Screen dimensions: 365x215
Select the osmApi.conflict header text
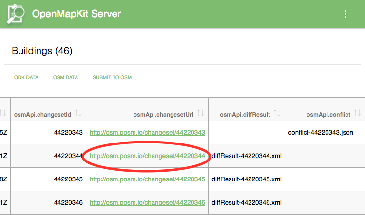pos(328,115)
